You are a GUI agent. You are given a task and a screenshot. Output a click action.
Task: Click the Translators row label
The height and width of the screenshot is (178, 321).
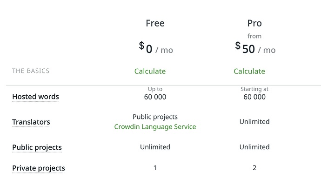pos(31,122)
